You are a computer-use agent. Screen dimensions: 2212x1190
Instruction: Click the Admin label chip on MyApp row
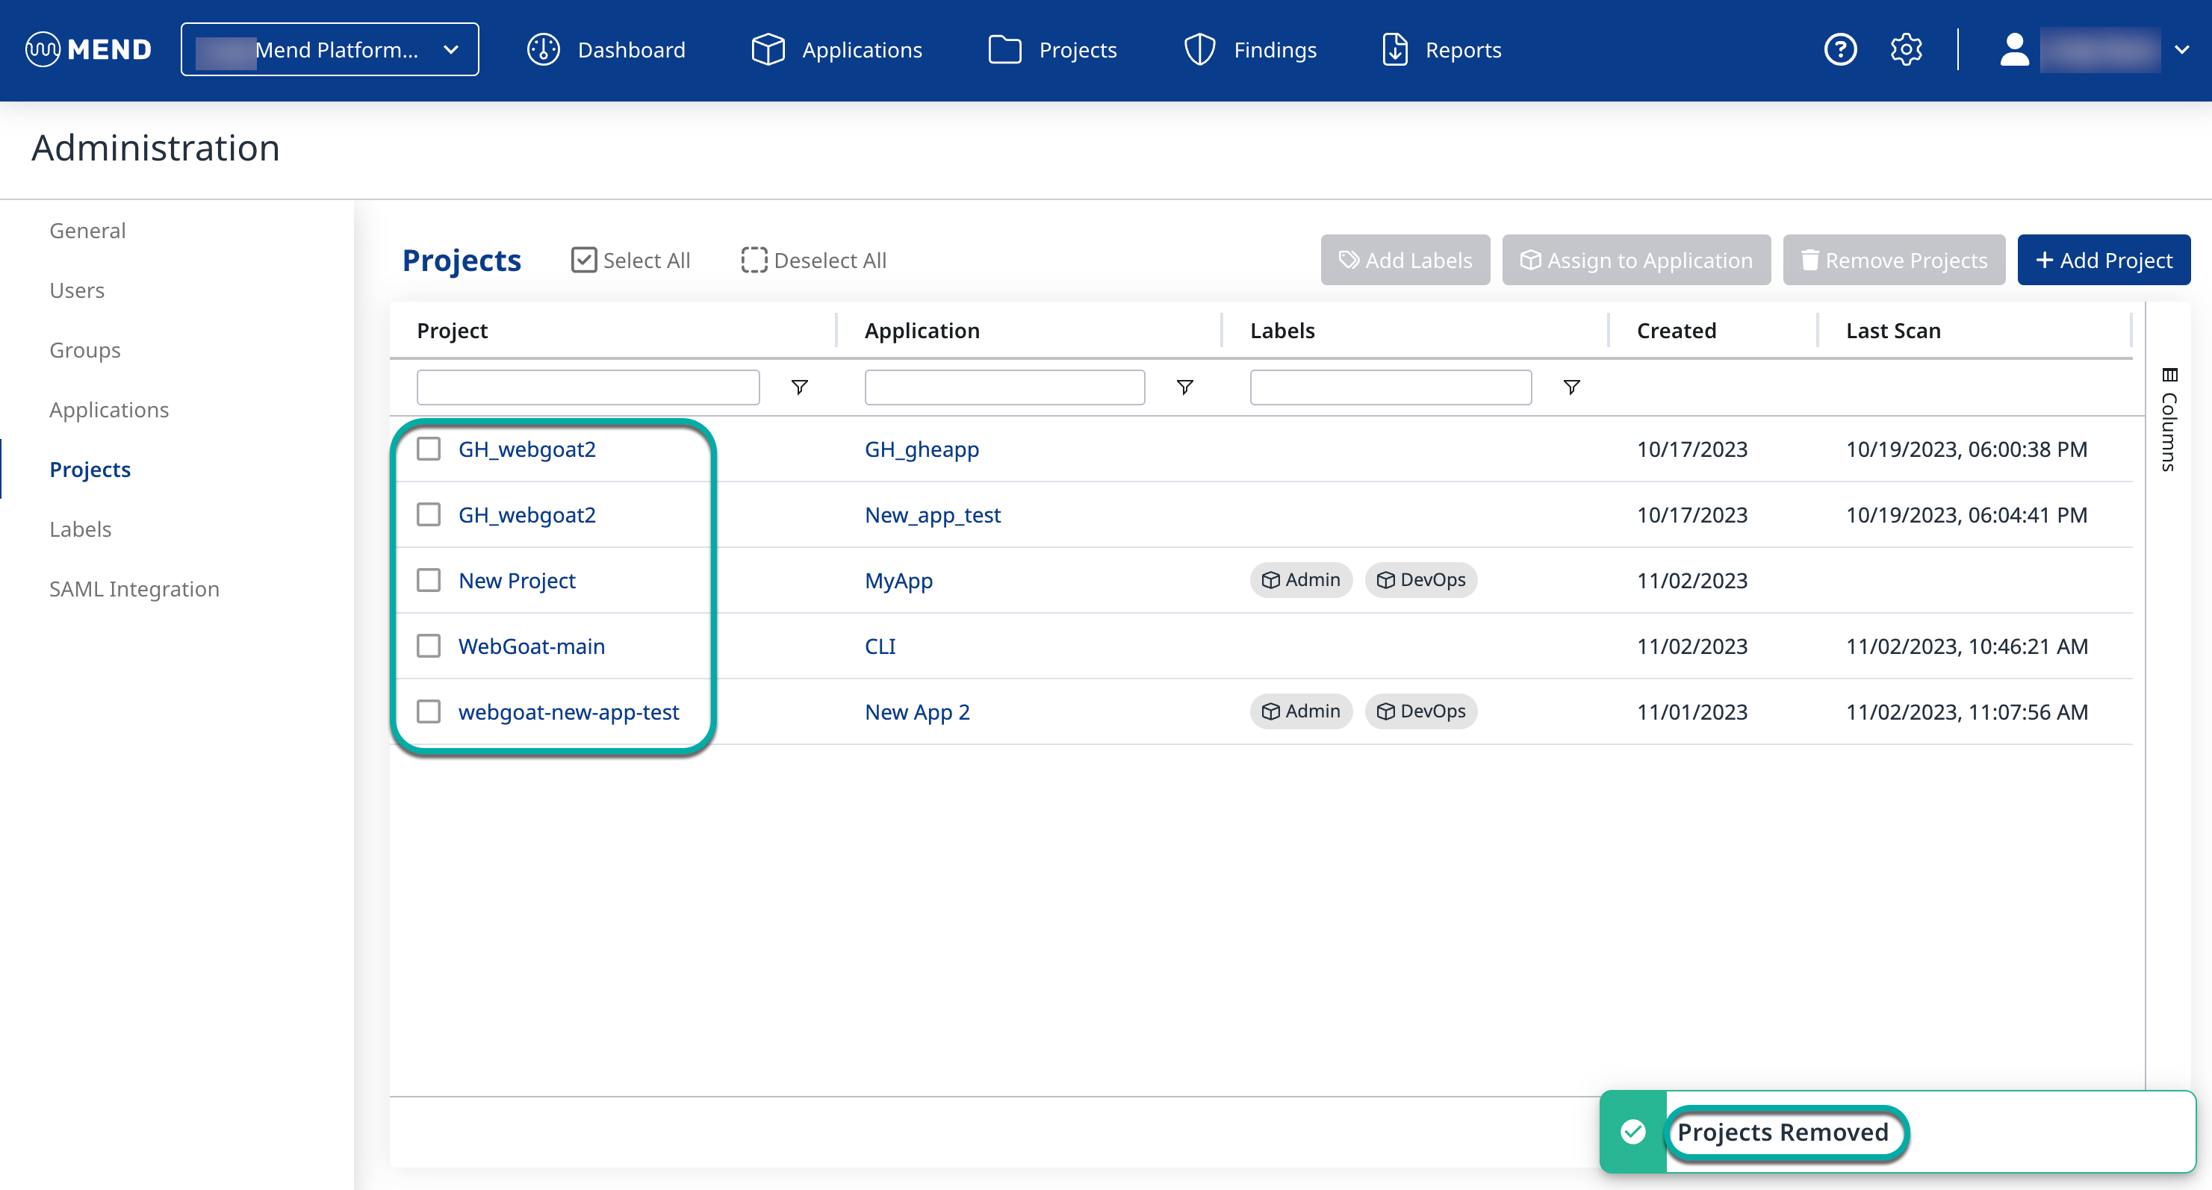(1300, 580)
